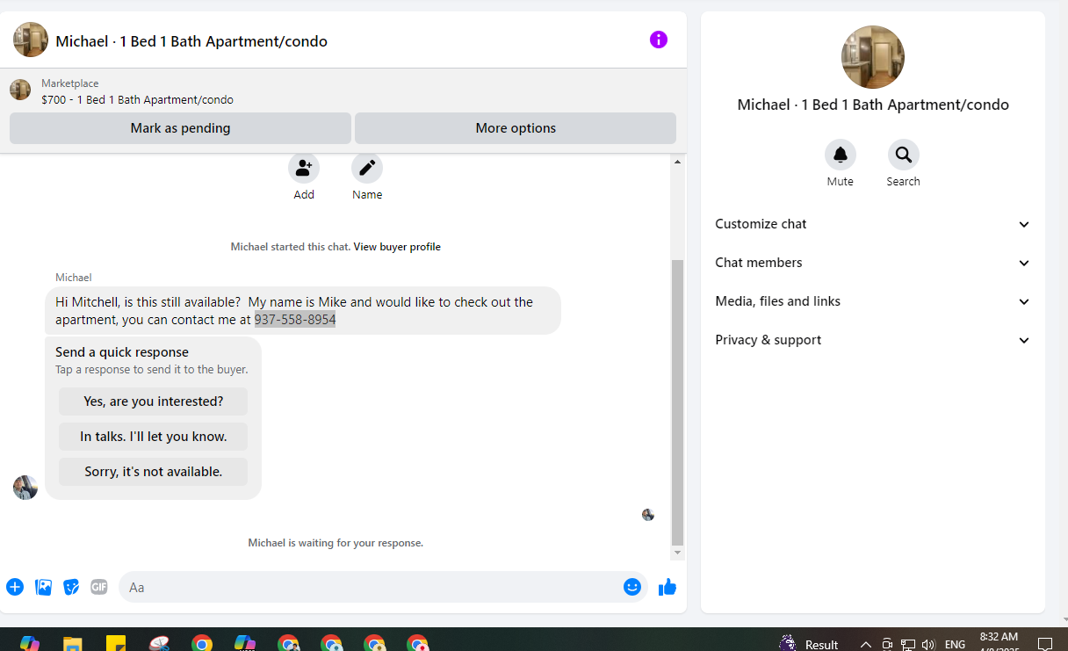Open View buyer profile link

[397, 247]
